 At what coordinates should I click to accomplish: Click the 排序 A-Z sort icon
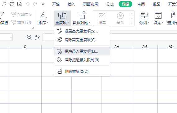tap(43, 15)
